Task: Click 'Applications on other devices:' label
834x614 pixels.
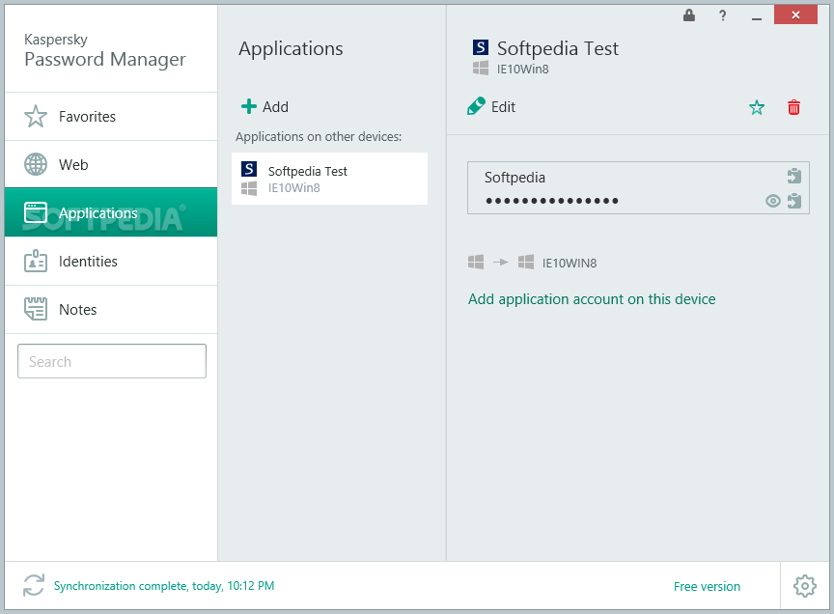Action: (319, 137)
